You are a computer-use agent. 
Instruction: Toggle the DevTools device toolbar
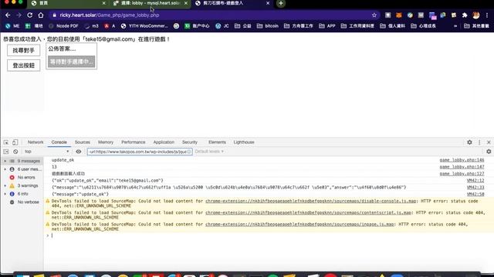(x=15, y=142)
